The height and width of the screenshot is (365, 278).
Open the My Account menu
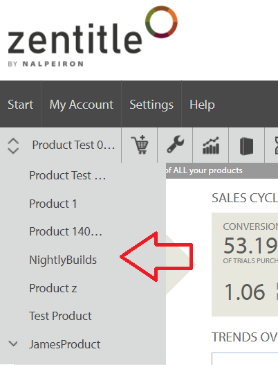(82, 105)
